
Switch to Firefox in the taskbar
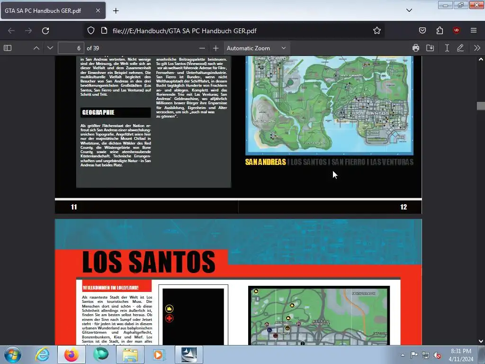(x=72, y=355)
